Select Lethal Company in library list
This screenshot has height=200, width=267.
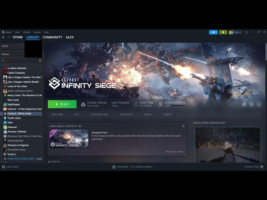pos(16,73)
